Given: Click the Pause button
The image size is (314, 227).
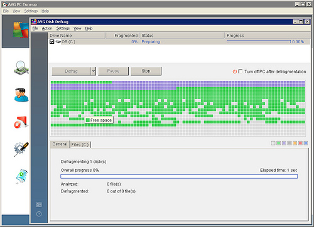Looking at the screenshot, I should 113,71.
